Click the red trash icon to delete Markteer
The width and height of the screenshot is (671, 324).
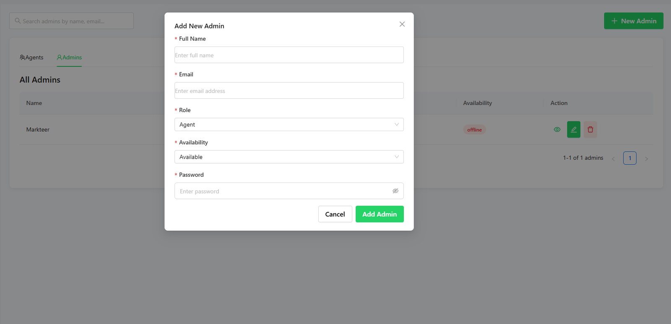tap(590, 129)
